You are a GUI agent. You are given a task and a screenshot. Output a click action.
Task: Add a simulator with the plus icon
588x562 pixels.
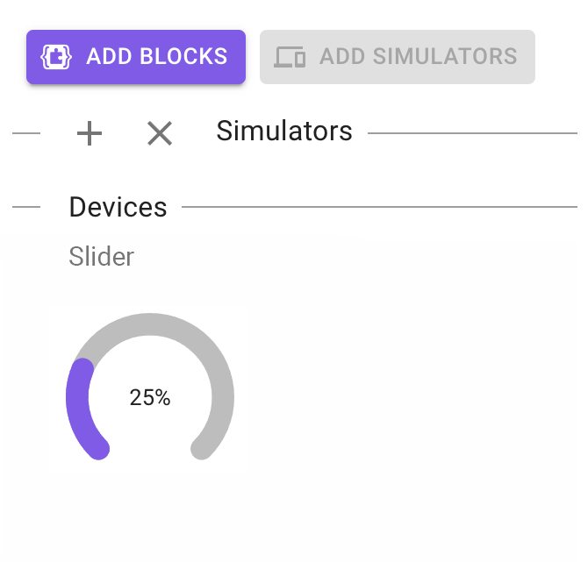[90, 133]
